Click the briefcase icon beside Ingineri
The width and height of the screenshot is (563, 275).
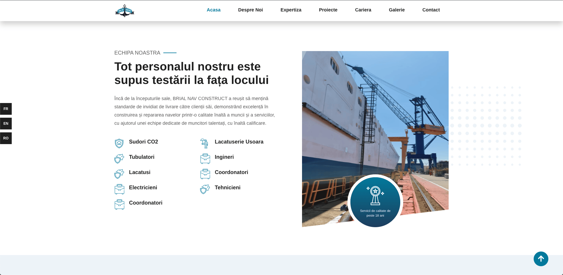click(x=205, y=159)
